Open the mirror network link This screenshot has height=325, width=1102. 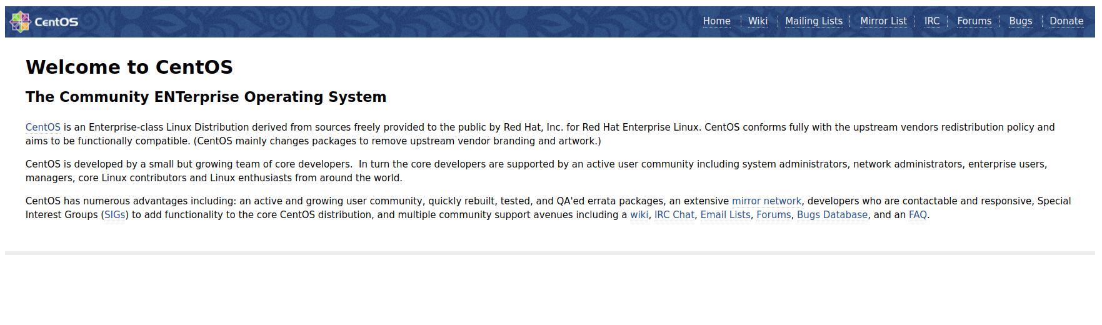(766, 201)
